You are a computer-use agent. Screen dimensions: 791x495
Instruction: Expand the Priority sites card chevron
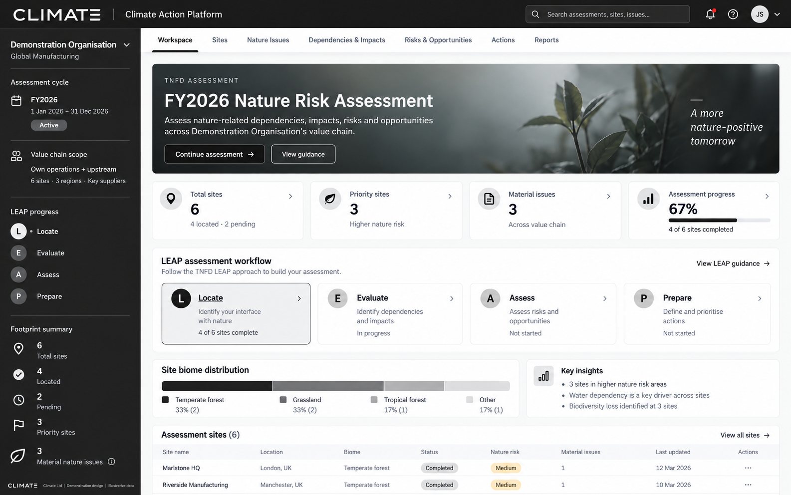pyautogui.click(x=450, y=197)
